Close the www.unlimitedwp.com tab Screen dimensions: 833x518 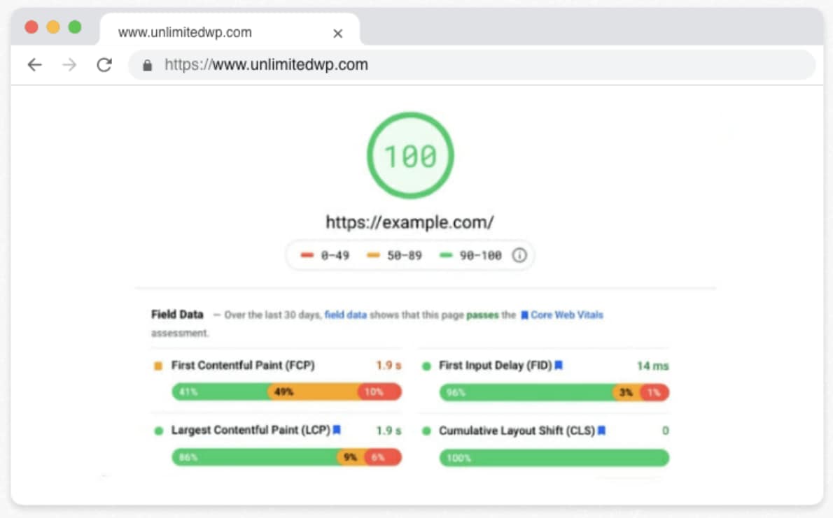click(x=337, y=34)
